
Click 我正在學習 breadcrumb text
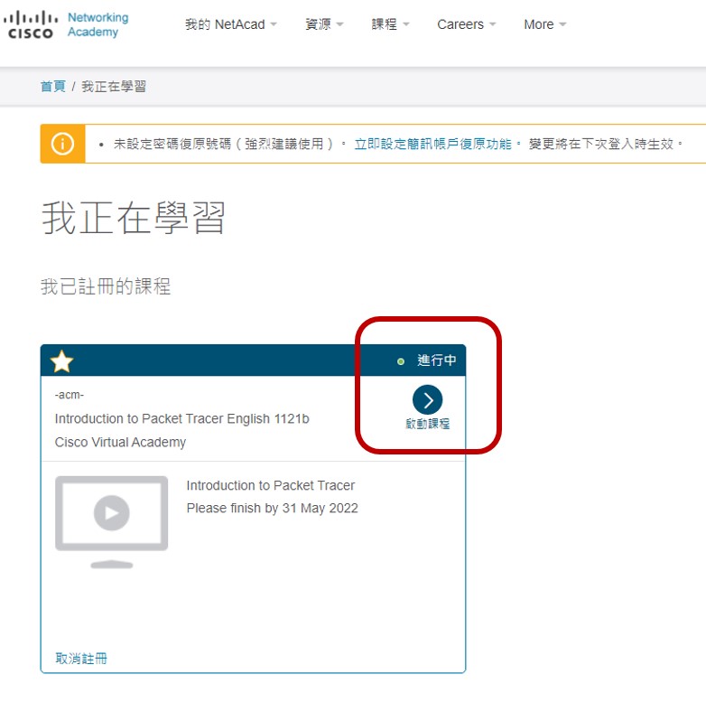114,87
